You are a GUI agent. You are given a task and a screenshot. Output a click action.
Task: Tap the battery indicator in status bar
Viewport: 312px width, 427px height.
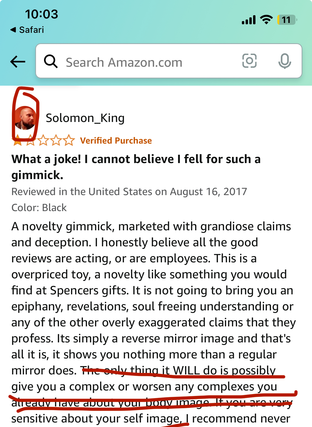287,20
